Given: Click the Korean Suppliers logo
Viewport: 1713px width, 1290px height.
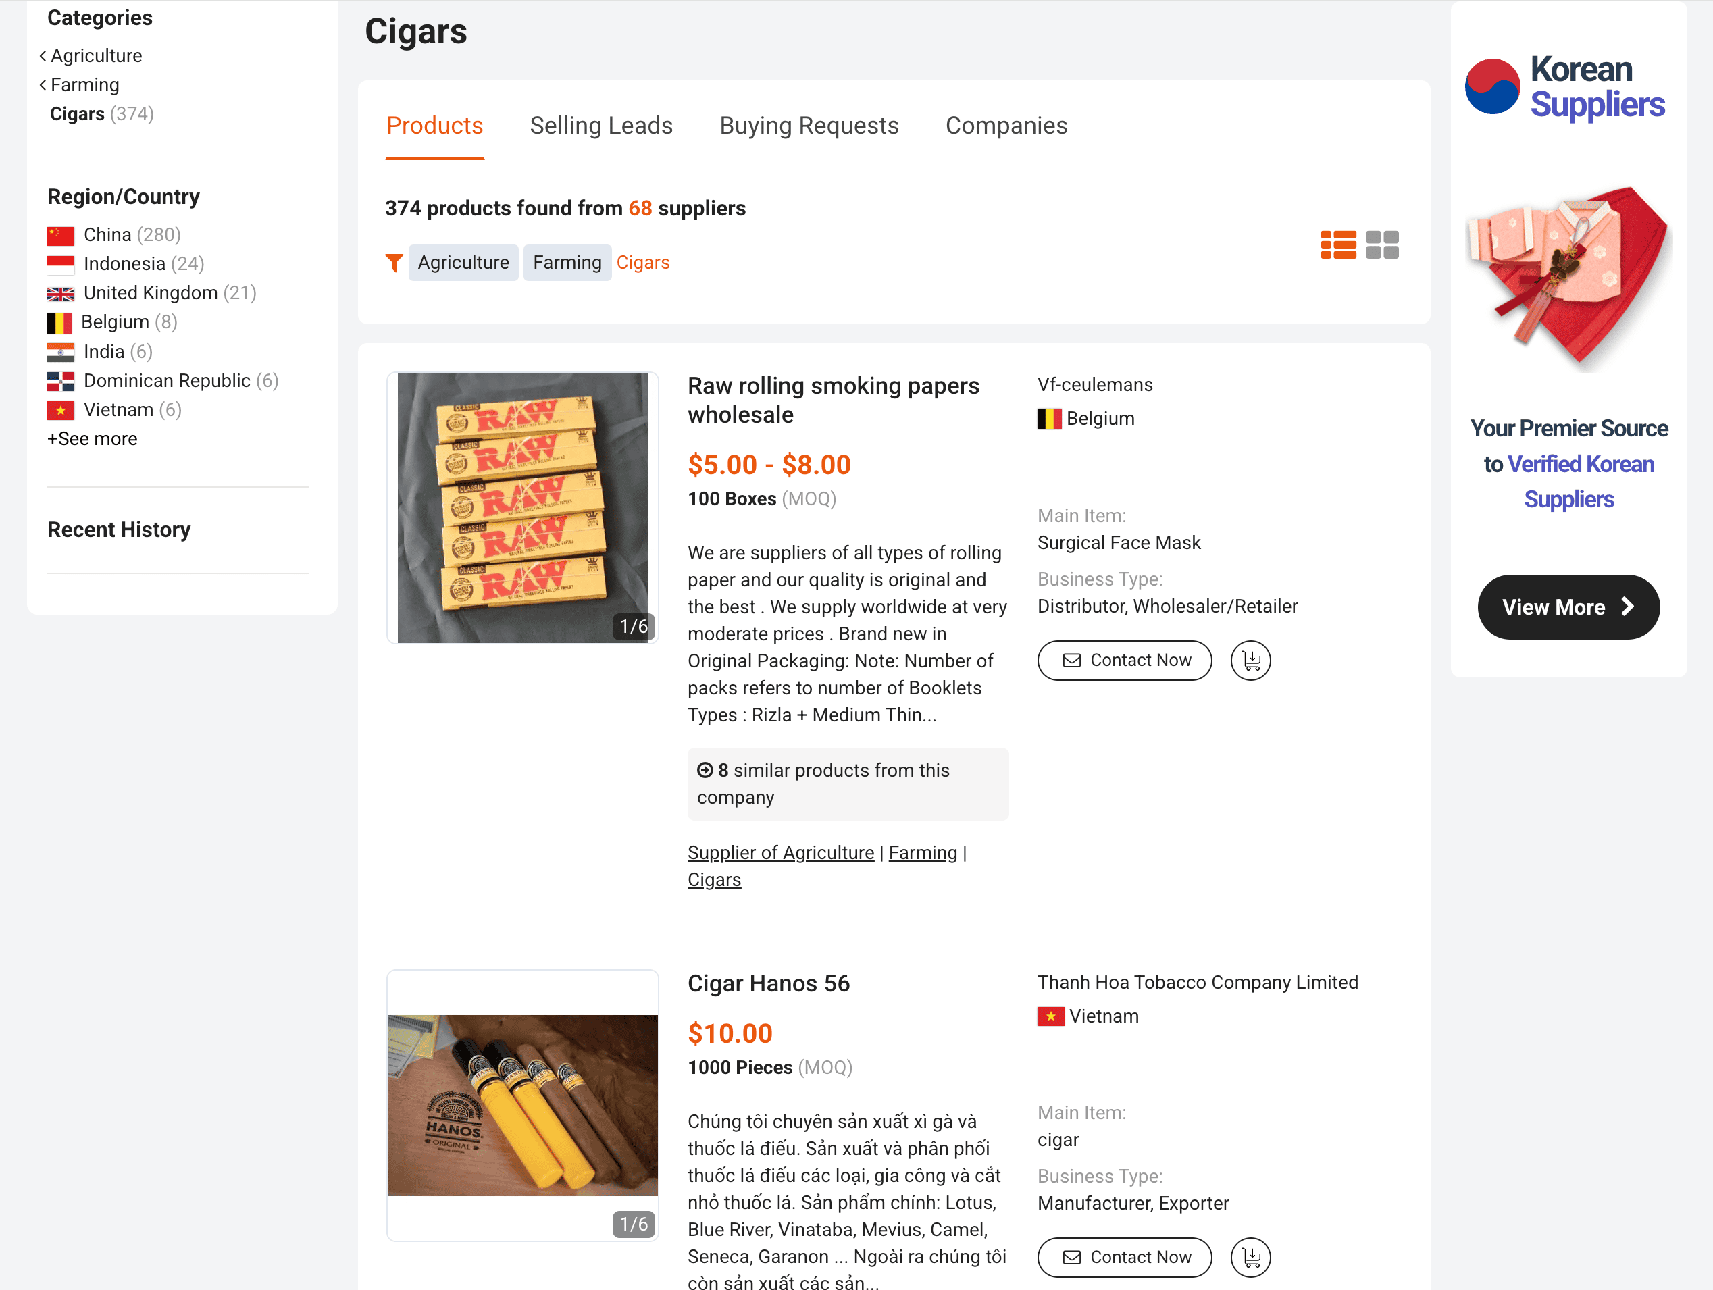Looking at the screenshot, I should [x=1566, y=86].
